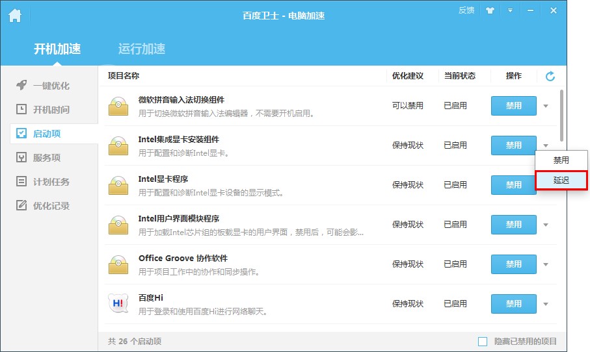This screenshot has width=590, height=352.
Task: Open 优化记录 in the sidebar
Action: 51,206
